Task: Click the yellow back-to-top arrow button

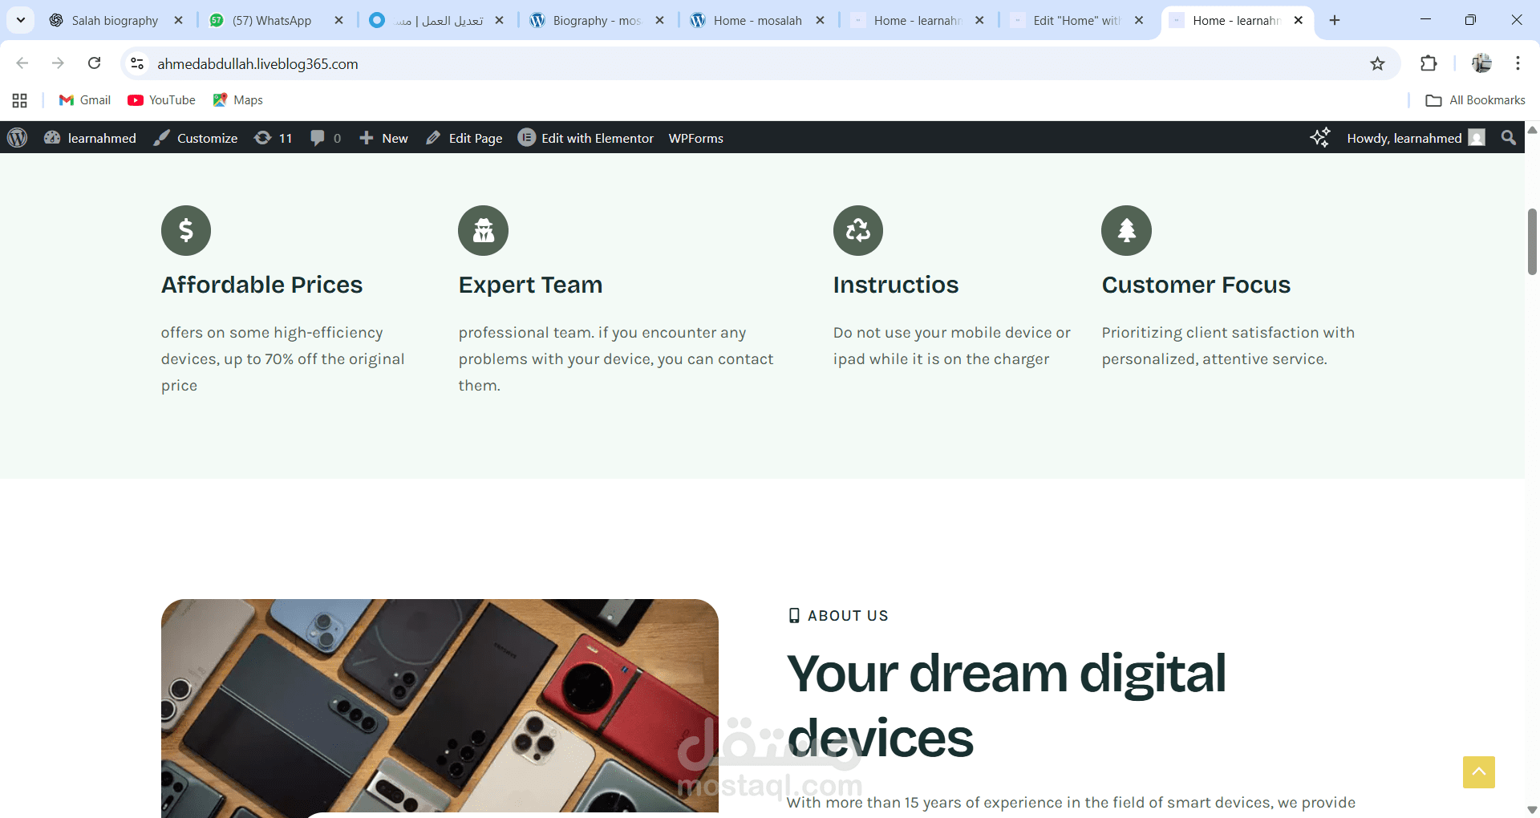Action: tap(1478, 772)
